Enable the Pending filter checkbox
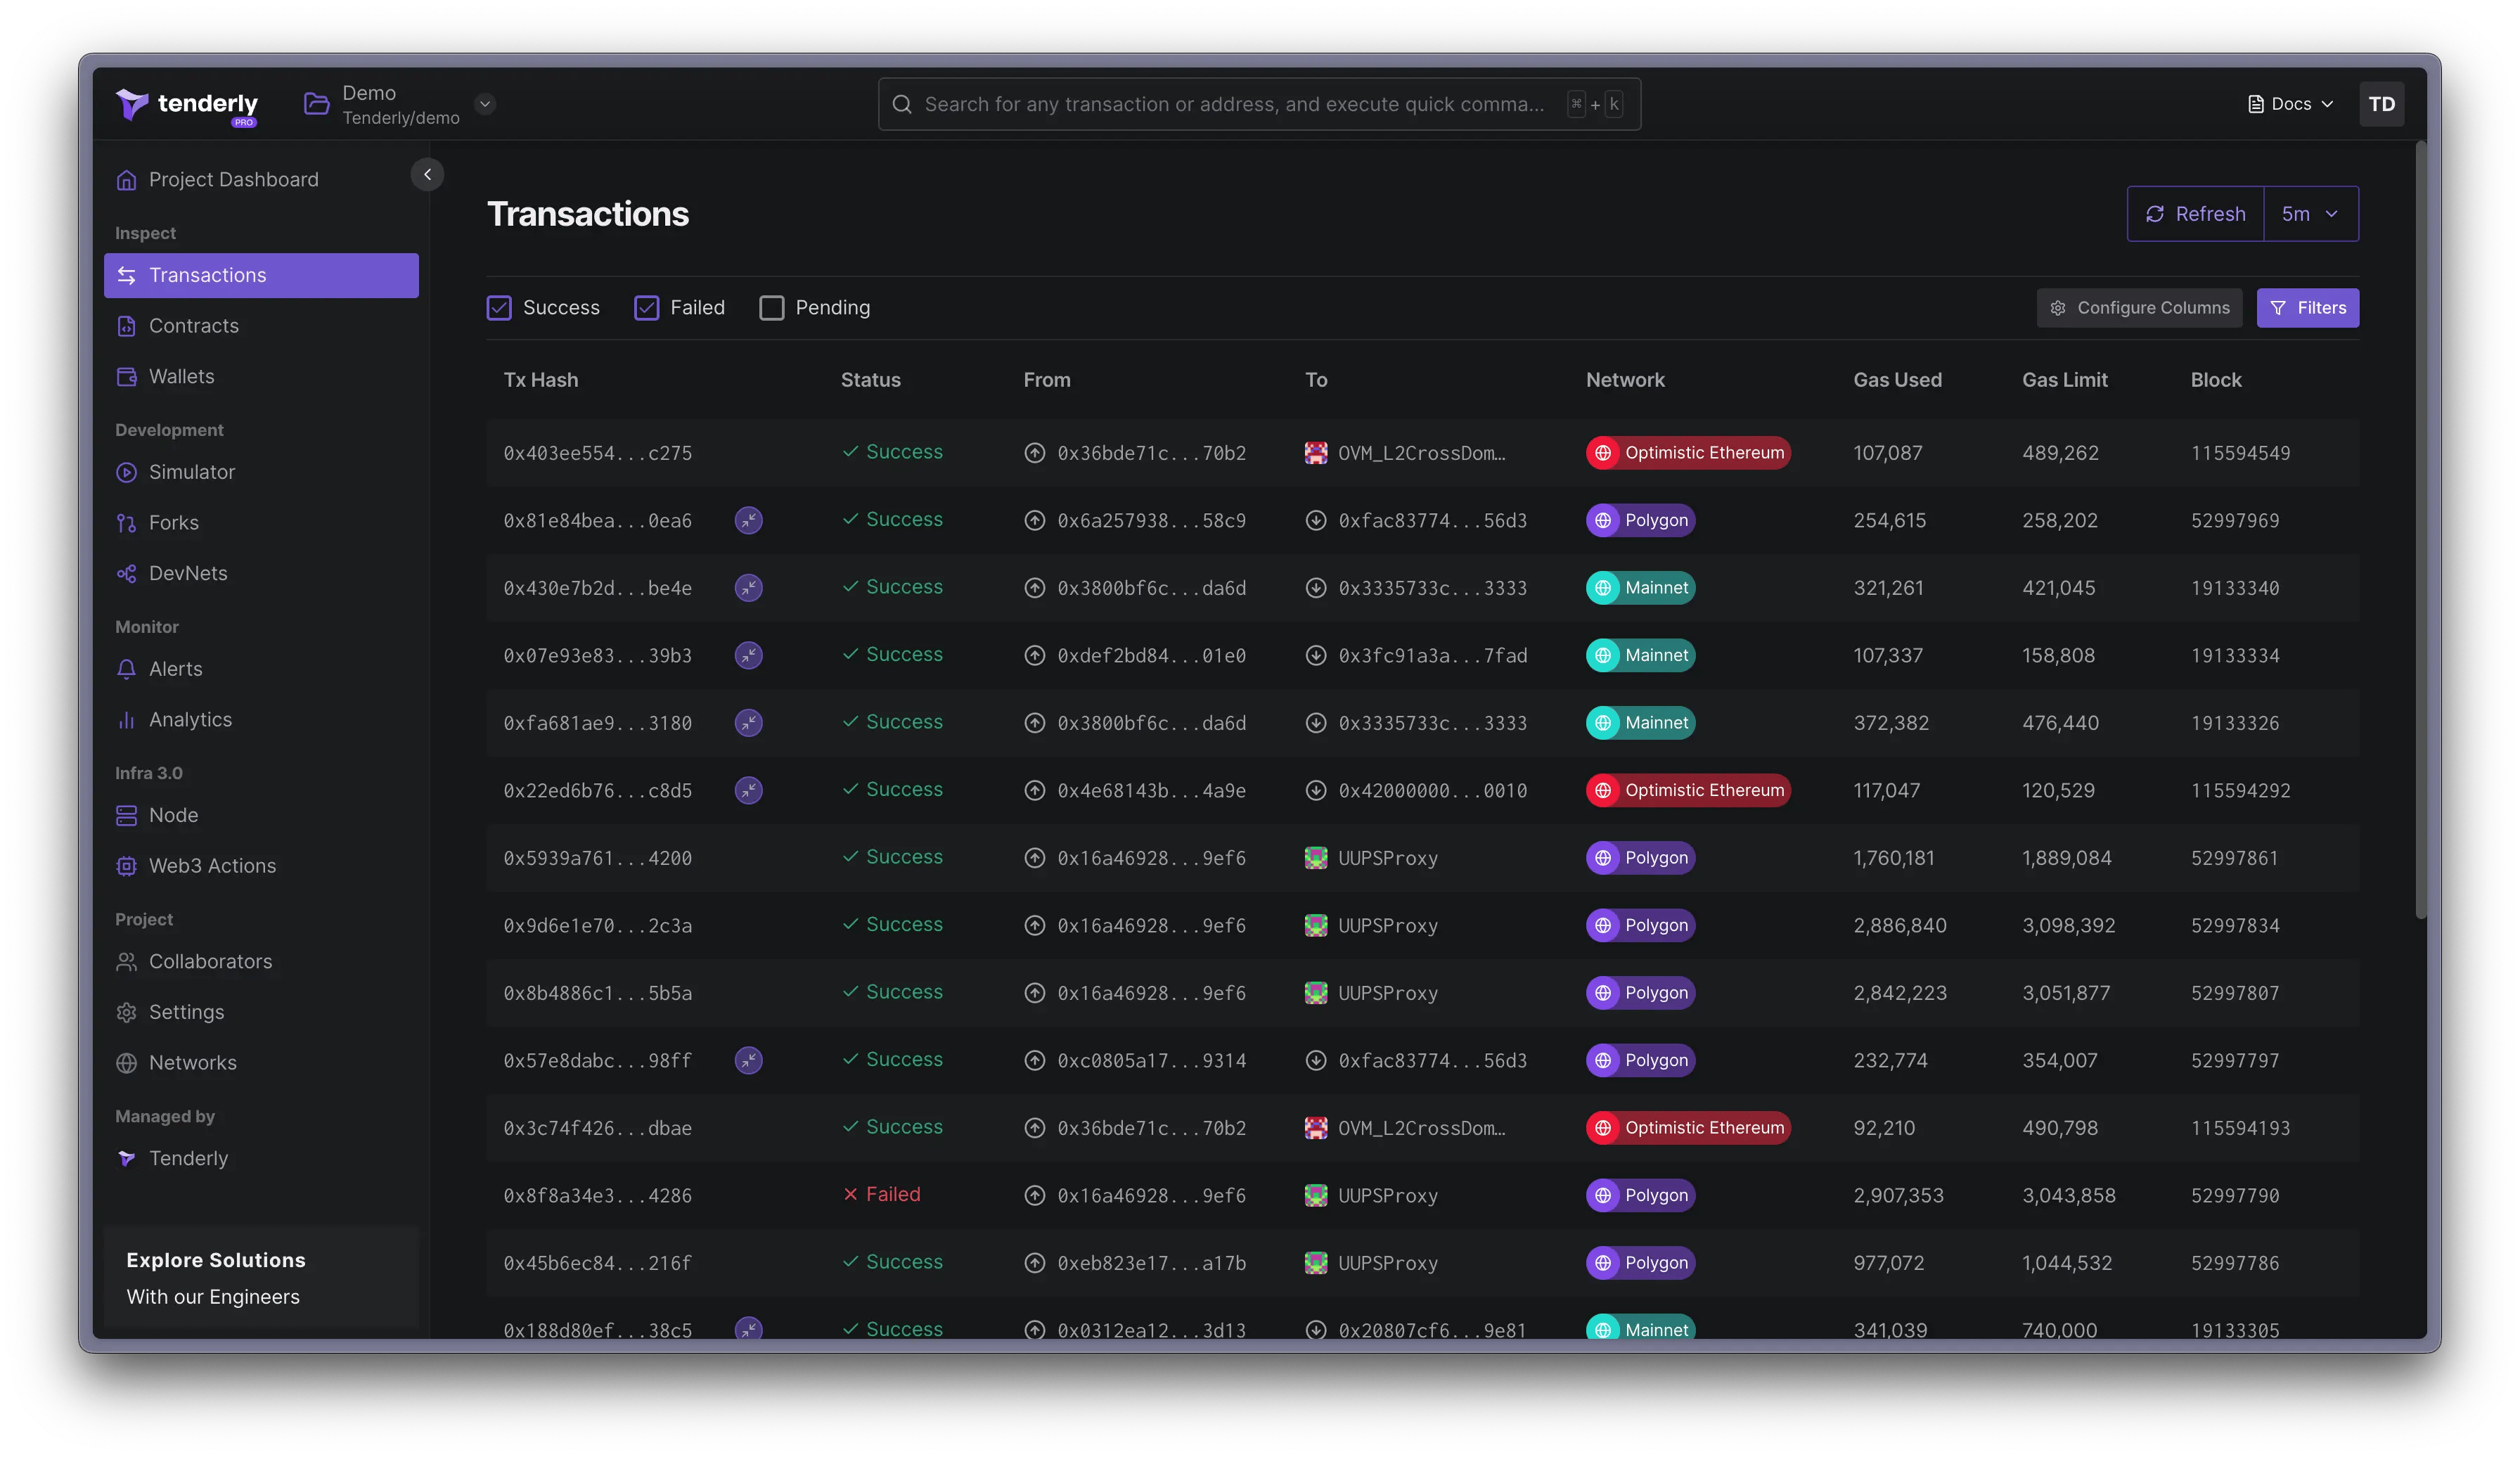Viewport: 2520px width, 1457px height. click(x=771, y=308)
